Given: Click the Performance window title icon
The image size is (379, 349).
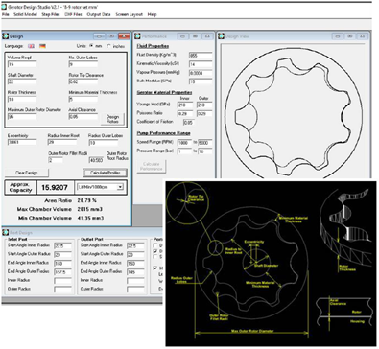Looking at the screenshot, I should 137,36.
